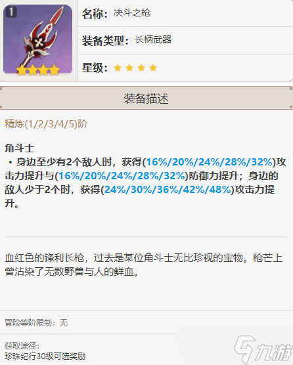This screenshot has width=293, height=365.
Task: Click the 九游 watermark logo
Action: pyautogui.click(x=263, y=349)
